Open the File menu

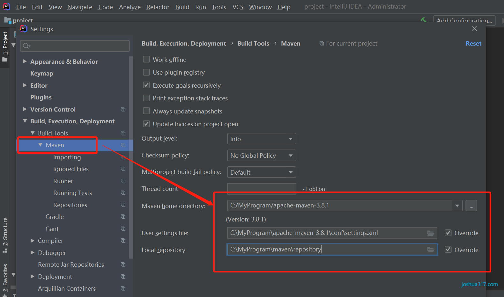tap(21, 7)
